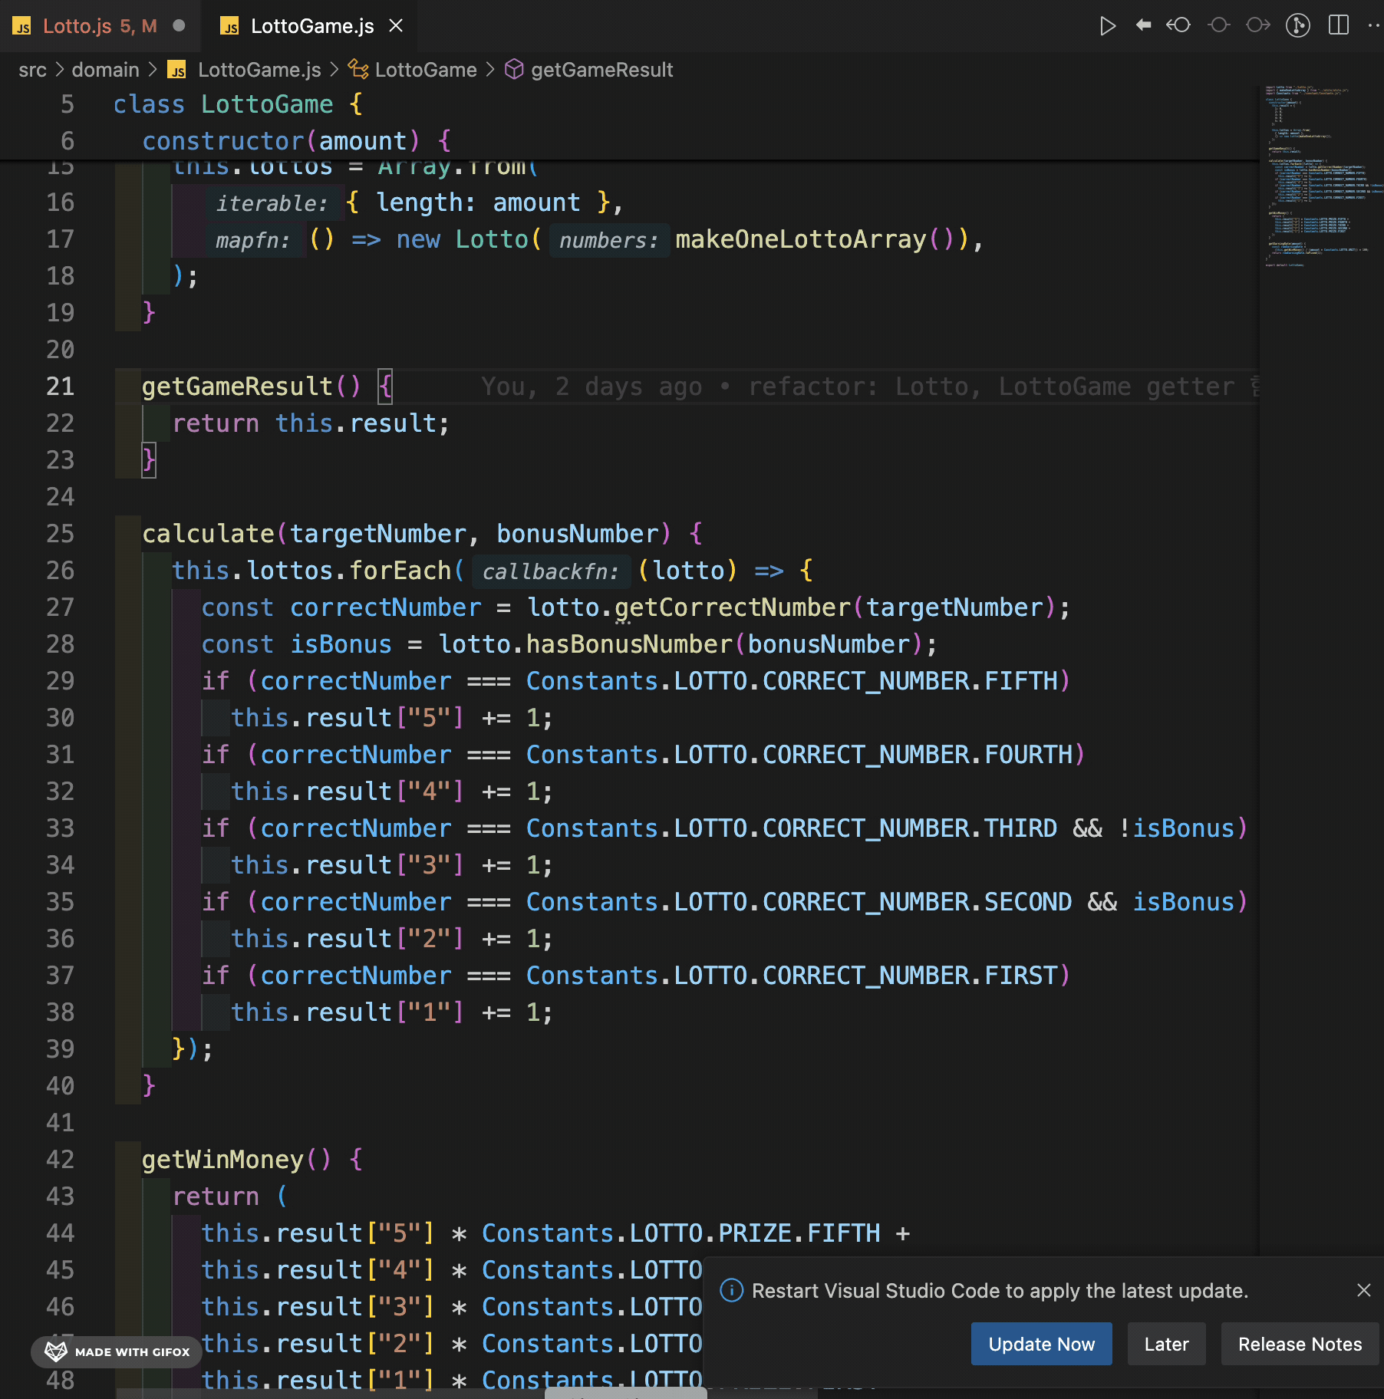Click 'FIFTH' constant on line 29
Screen dimensions: 1384x1399
pyautogui.click(x=1021, y=681)
